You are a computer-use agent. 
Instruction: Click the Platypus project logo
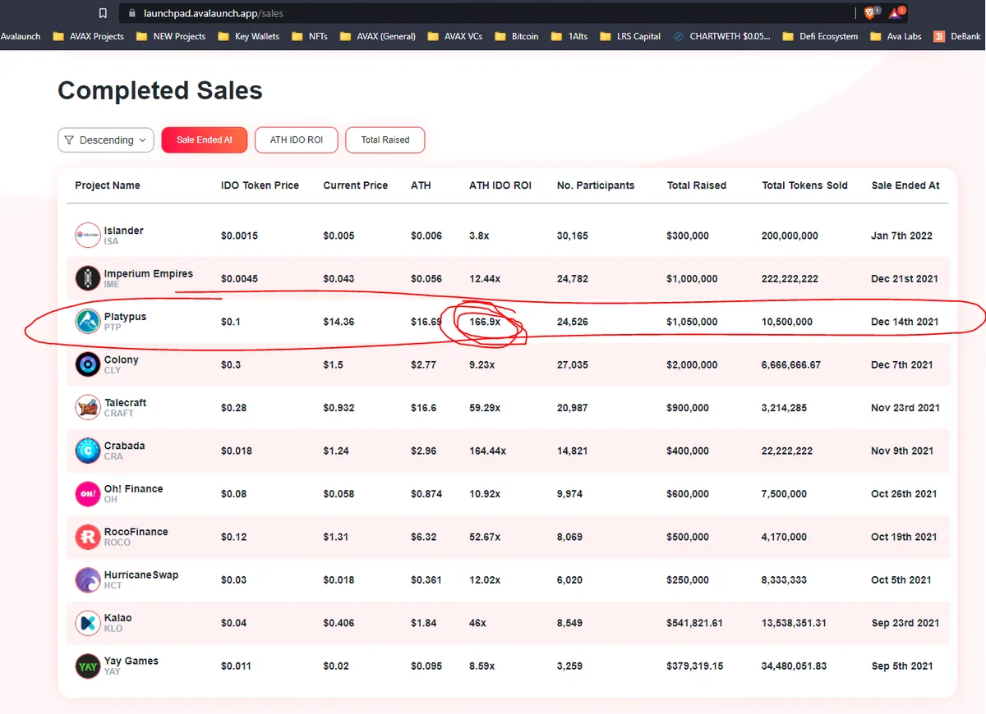[87, 322]
